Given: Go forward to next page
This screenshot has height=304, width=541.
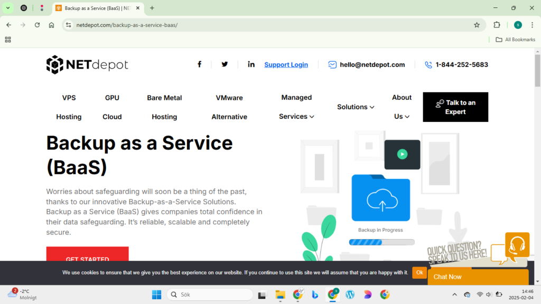Looking at the screenshot, I should click(x=23, y=25).
